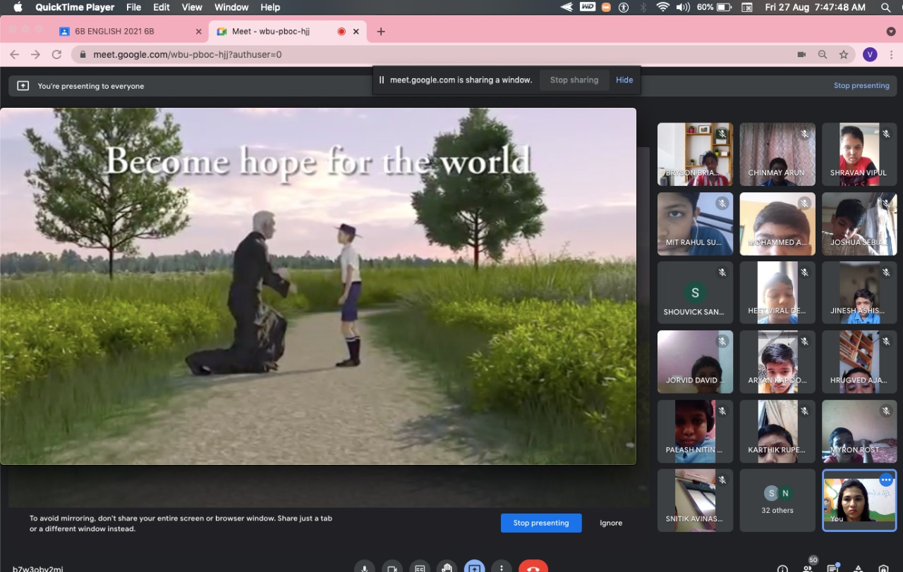Image resolution: width=903 pixels, height=572 pixels.
Task: Raise hand using the hand icon
Action: (447, 568)
